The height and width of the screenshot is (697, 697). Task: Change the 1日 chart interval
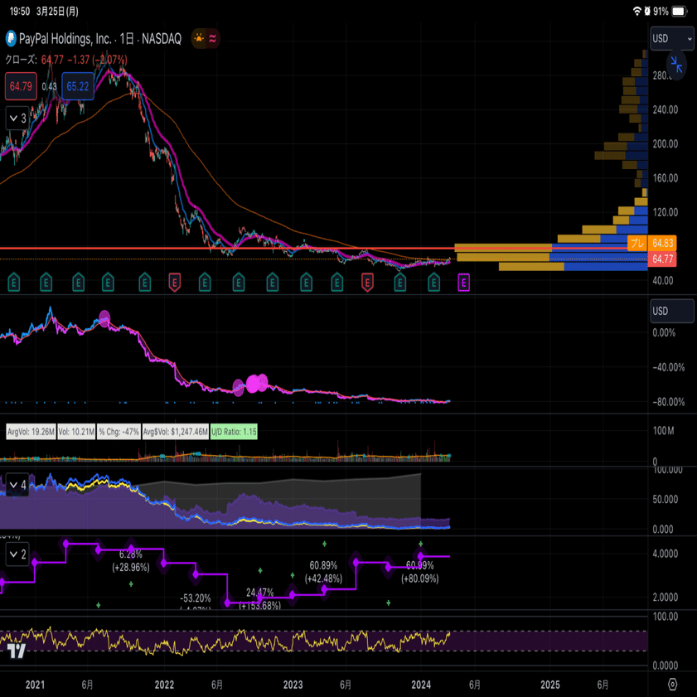127,39
